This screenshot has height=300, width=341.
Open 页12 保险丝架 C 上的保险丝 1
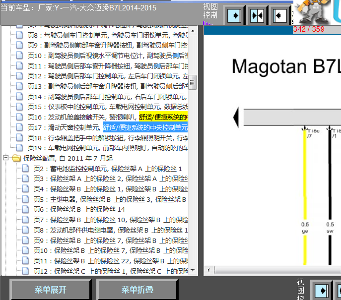click(111, 271)
